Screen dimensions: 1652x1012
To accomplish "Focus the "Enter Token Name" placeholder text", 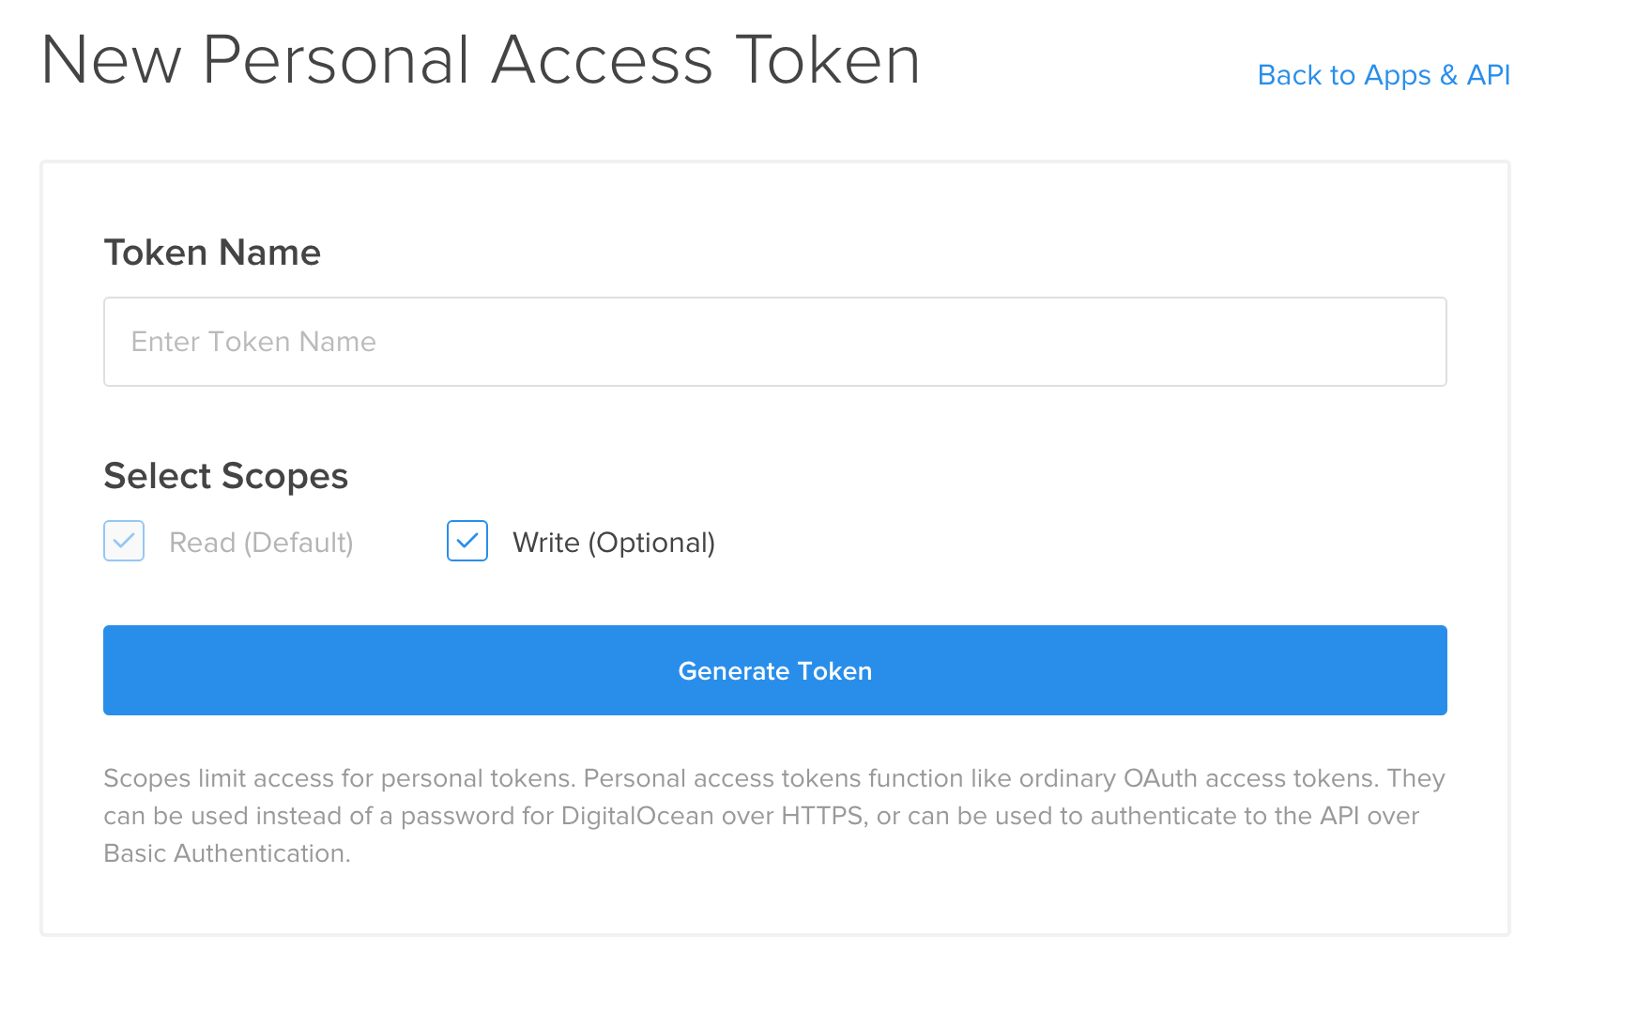I will (253, 342).
